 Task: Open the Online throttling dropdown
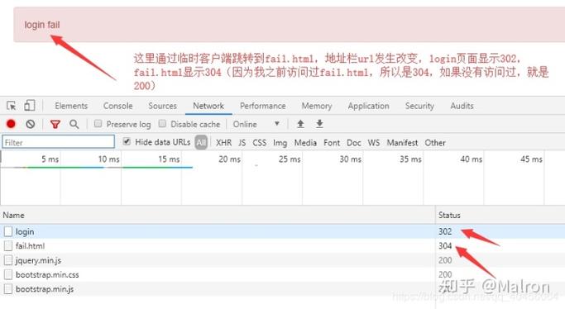pos(256,124)
